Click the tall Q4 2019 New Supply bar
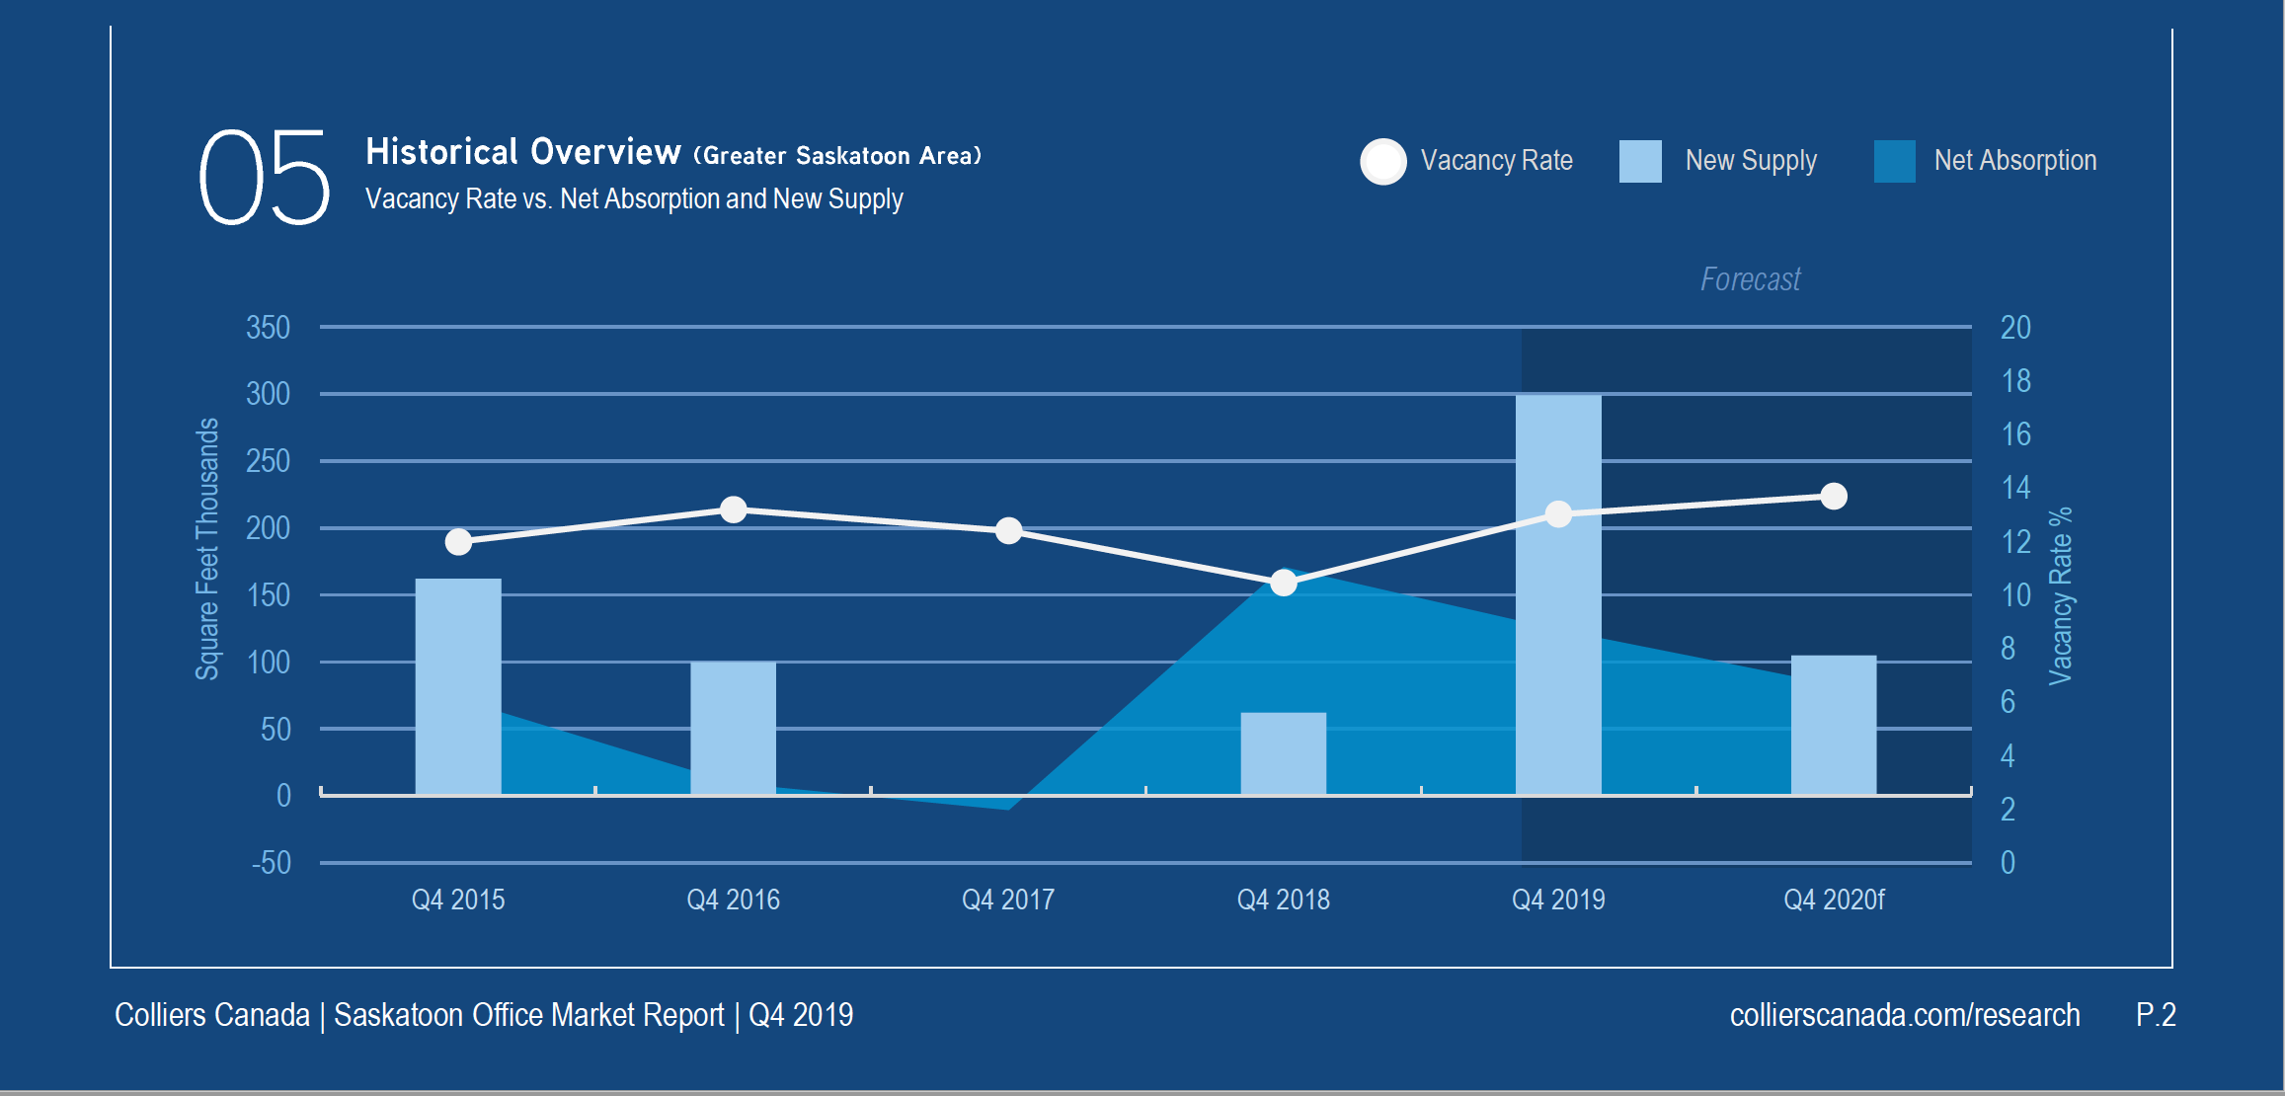This screenshot has height=1096, width=2285. pos(1558,594)
